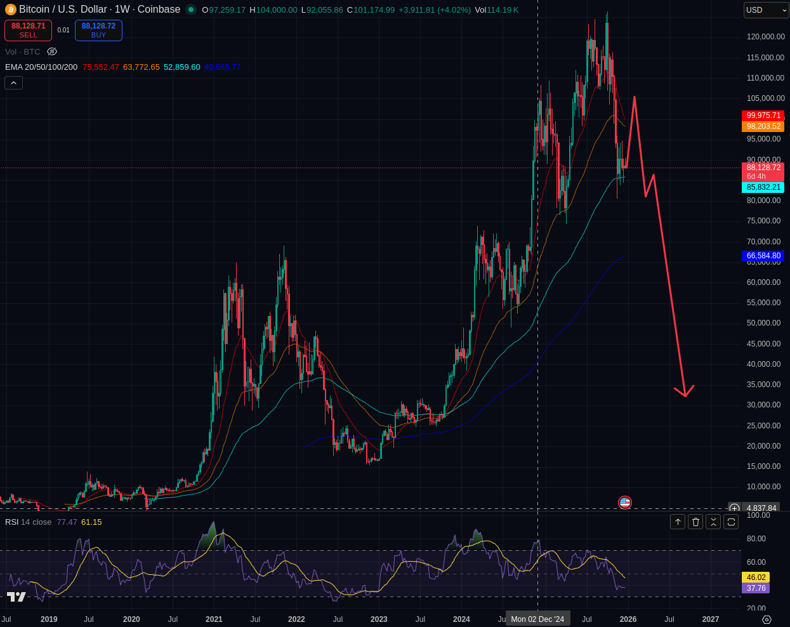The height and width of the screenshot is (627, 790).
Task: Click the yellow 46.02 RSI label
Action: [756, 577]
